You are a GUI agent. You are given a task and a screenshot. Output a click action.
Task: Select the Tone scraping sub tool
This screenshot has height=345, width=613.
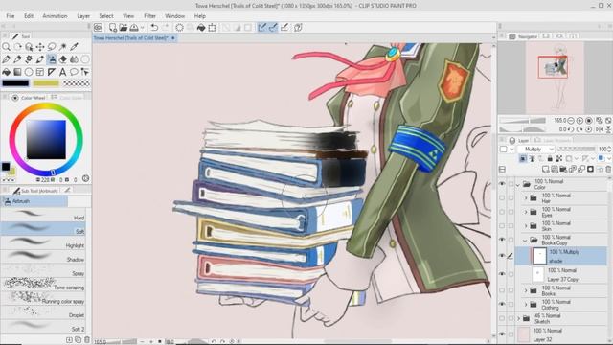point(43,284)
